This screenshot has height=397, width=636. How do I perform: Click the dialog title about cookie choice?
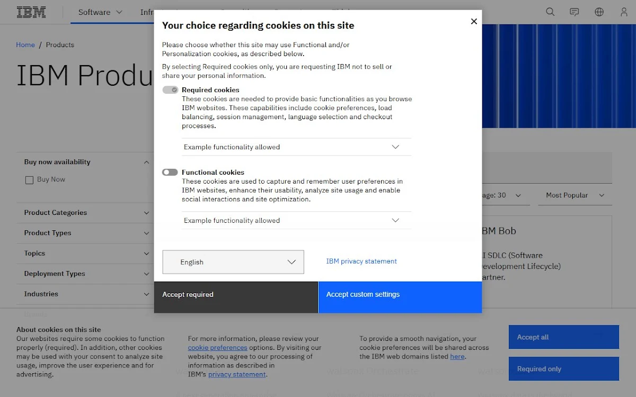point(258,25)
